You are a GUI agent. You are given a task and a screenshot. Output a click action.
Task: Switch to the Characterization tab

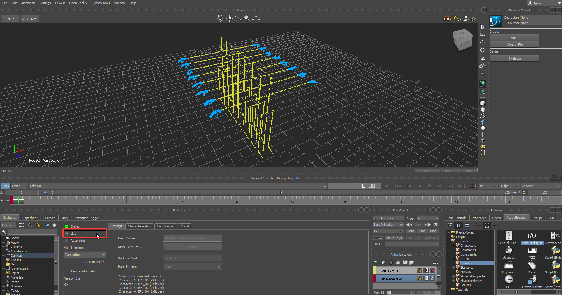click(139, 226)
